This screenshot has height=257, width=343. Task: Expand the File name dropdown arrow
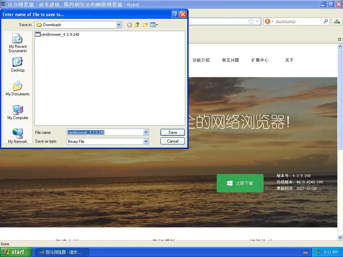[x=146, y=132]
